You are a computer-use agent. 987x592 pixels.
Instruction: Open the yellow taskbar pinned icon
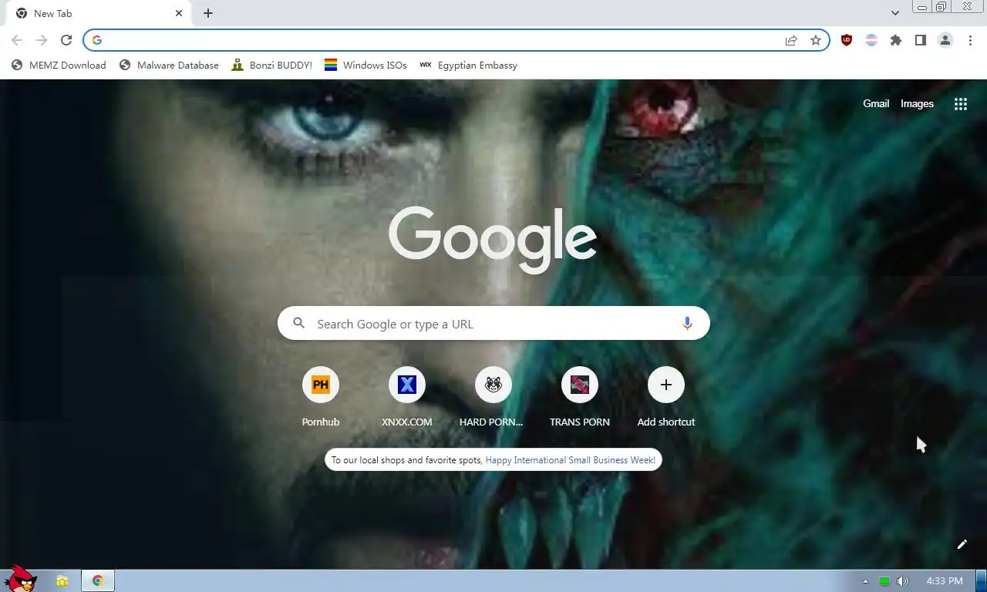click(62, 581)
